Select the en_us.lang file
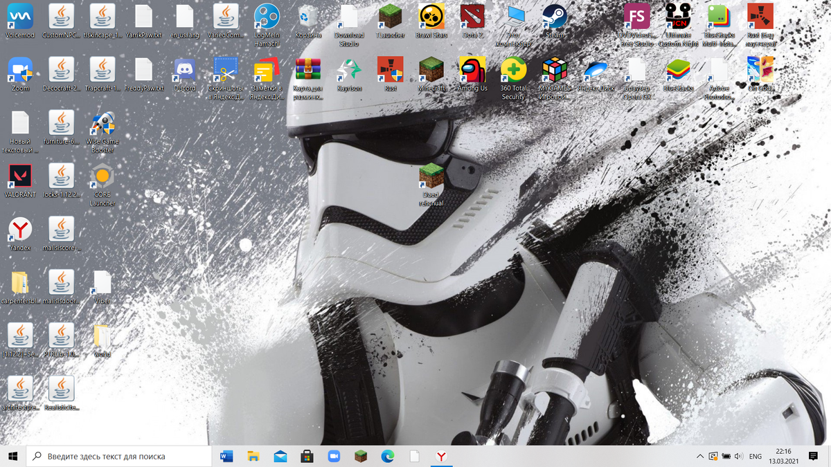Screen dimensions: 831x467 click(184, 21)
